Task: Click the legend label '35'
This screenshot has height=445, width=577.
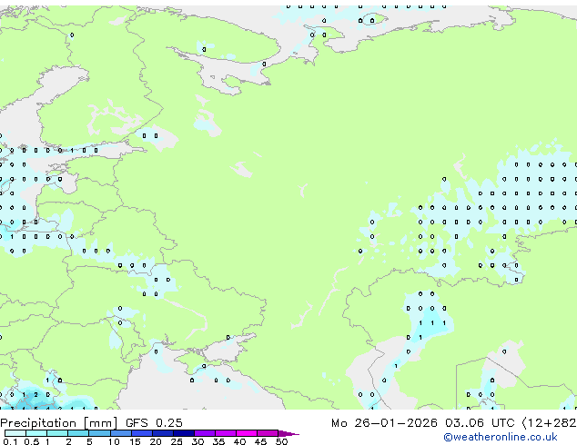Action: pos(218,441)
